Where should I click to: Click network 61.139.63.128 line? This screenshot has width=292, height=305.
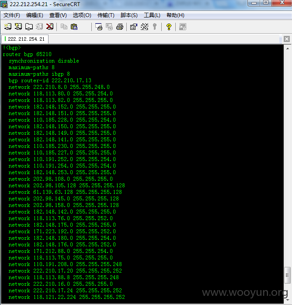(x=65, y=192)
